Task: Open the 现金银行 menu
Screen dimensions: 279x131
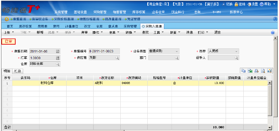Action: [178, 12]
